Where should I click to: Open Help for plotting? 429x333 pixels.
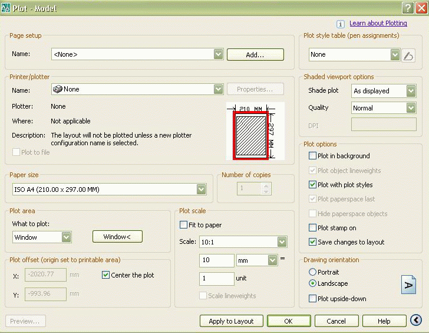pos(384,321)
